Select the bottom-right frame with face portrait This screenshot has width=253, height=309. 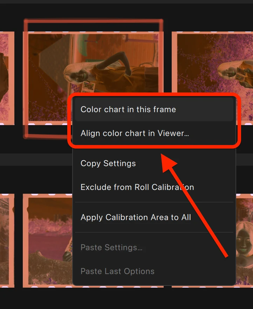click(244, 240)
